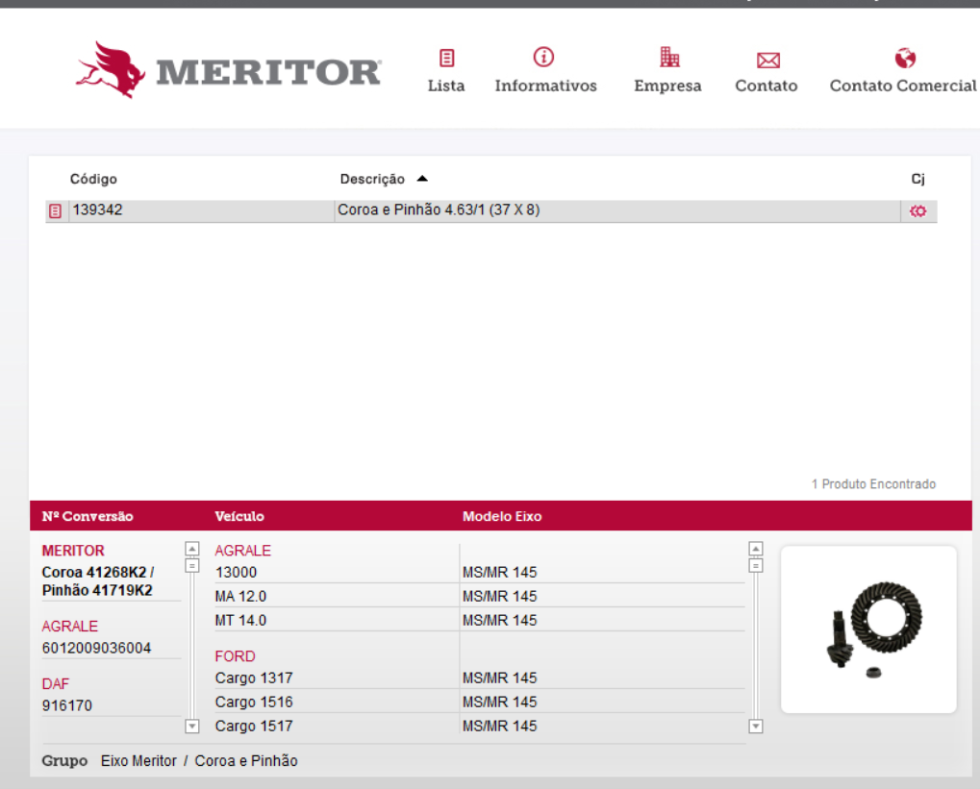The width and height of the screenshot is (980, 789).
Task: Click the Veículo header
Action: pos(239,517)
